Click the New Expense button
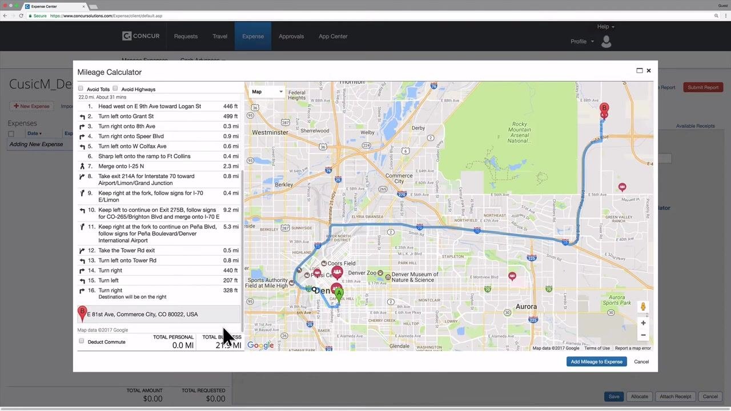731x411 pixels. [x=31, y=106]
